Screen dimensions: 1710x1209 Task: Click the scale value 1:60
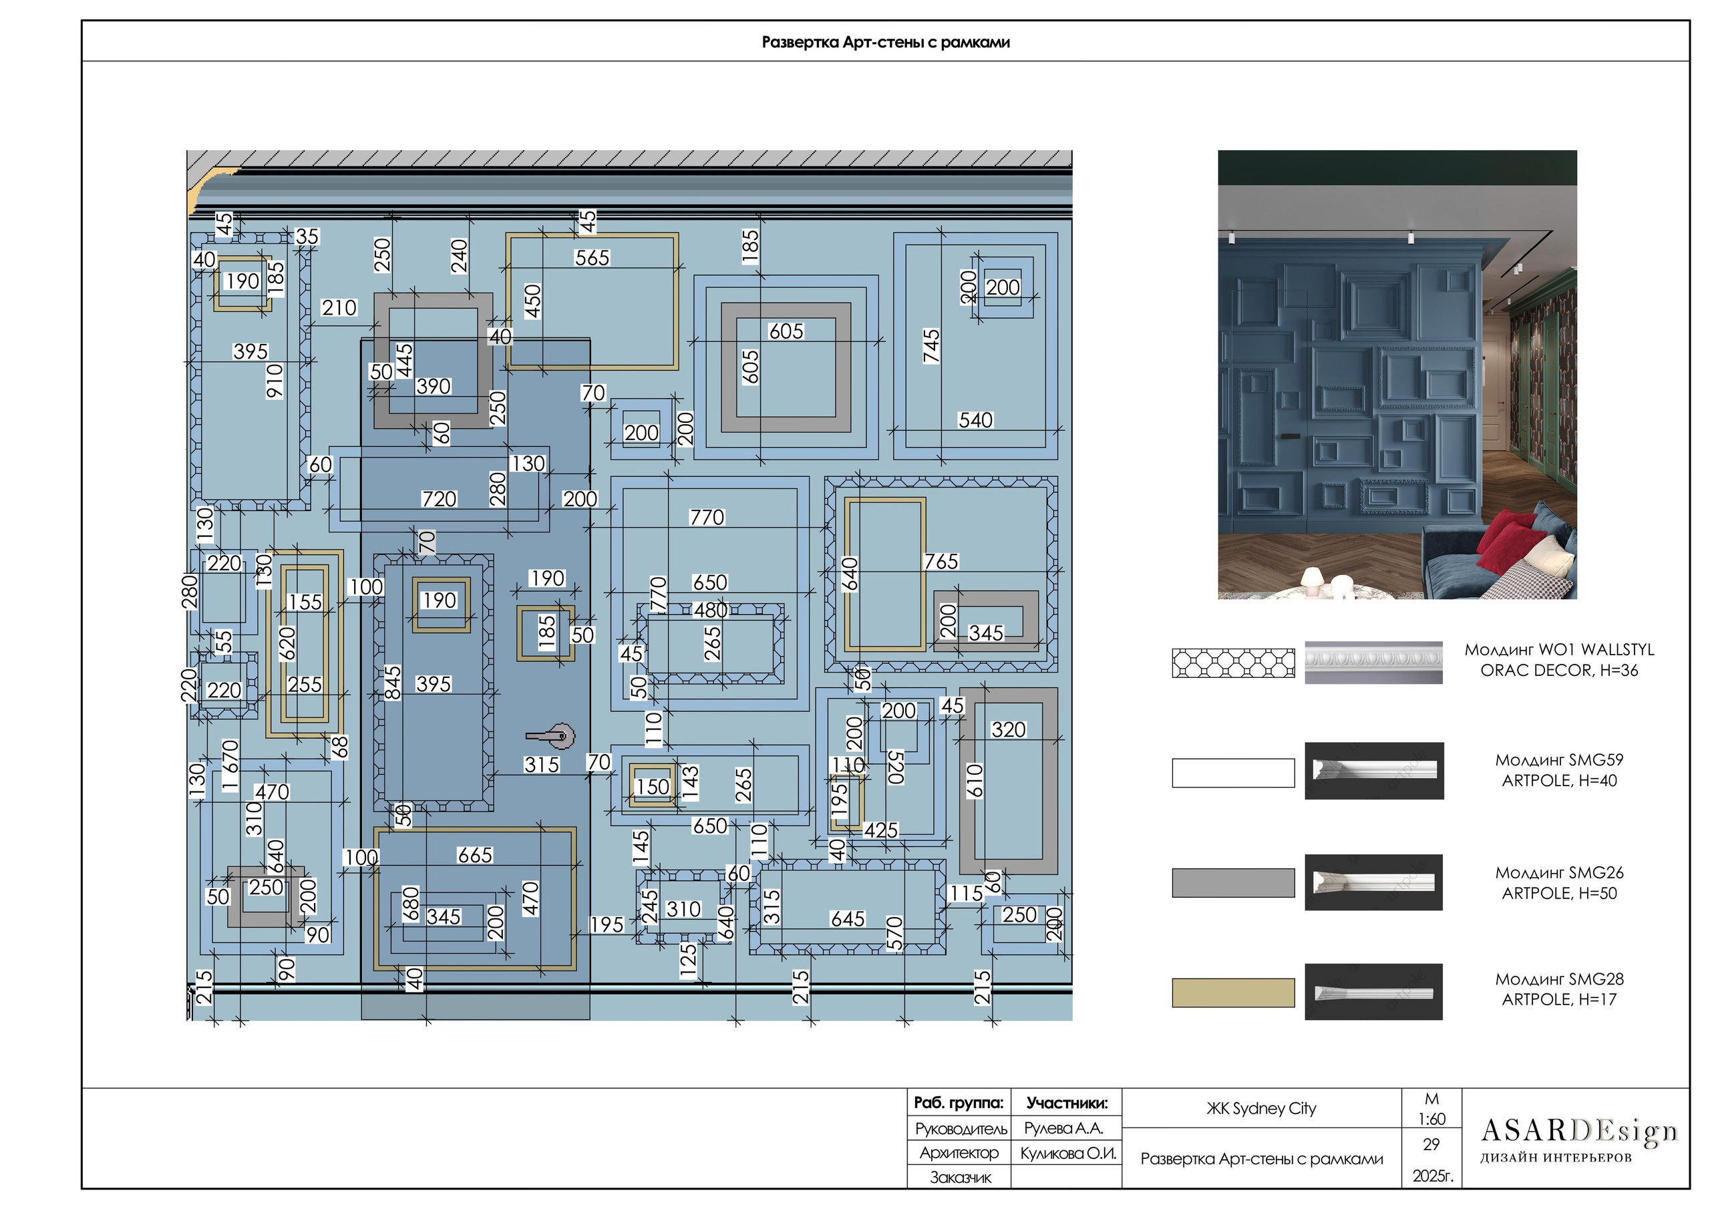click(x=1431, y=1119)
